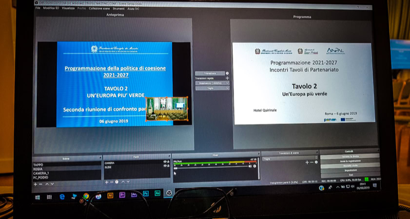Click the audio mixer settings gear icon
Viewport: 410px width, 219px height.
254,166
